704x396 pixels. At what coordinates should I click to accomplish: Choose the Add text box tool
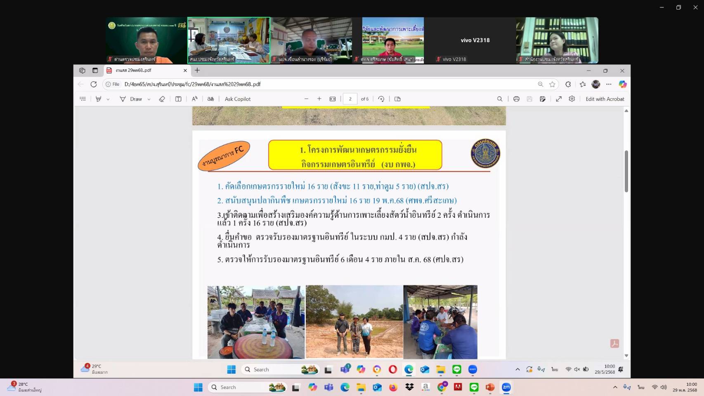(178, 99)
